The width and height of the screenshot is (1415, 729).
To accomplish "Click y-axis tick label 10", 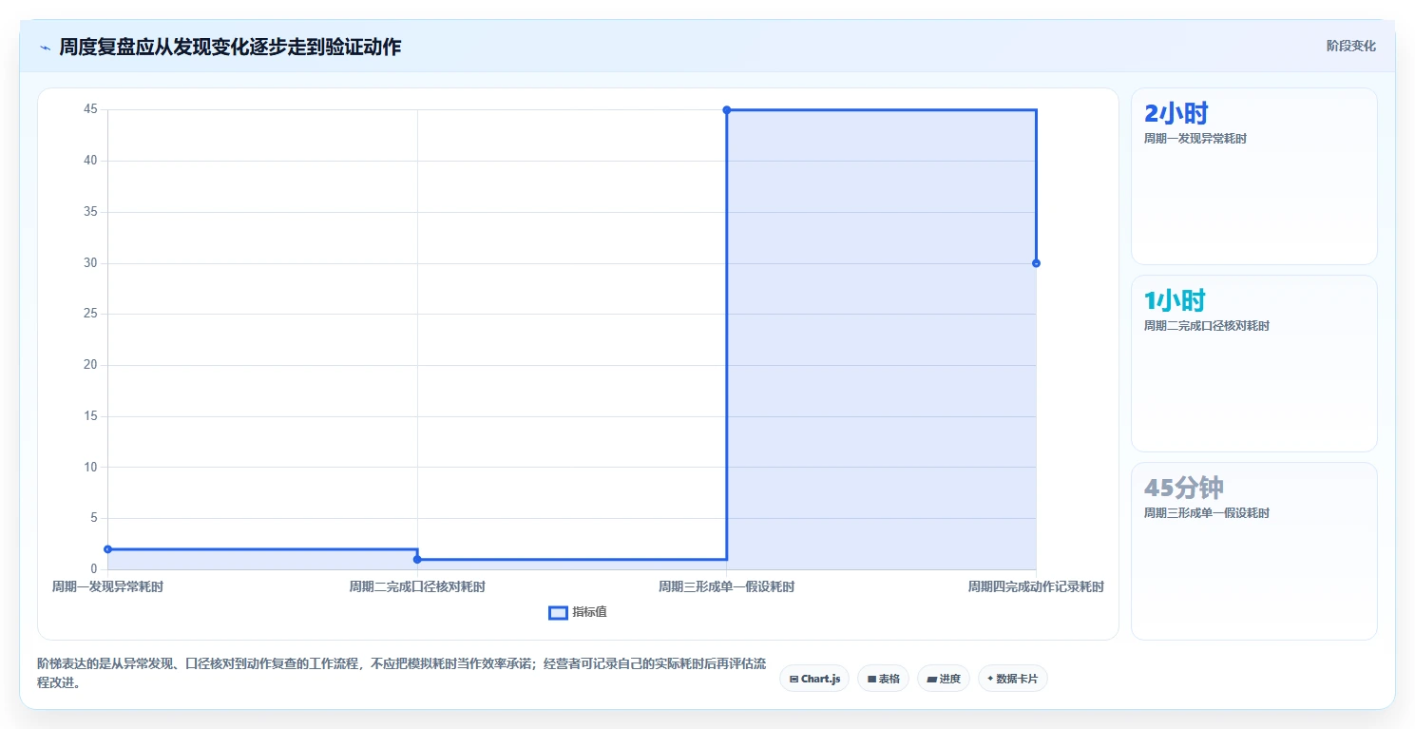I will [x=90, y=467].
